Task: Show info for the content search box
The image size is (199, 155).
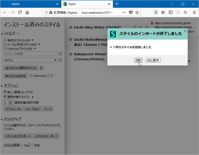Action: [61, 54]
